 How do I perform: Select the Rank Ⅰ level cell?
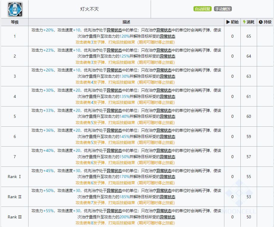pos(15,177)
